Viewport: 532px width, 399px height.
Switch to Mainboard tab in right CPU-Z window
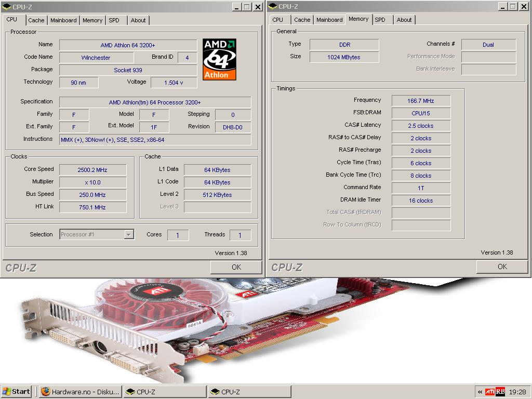pos(329,20)
